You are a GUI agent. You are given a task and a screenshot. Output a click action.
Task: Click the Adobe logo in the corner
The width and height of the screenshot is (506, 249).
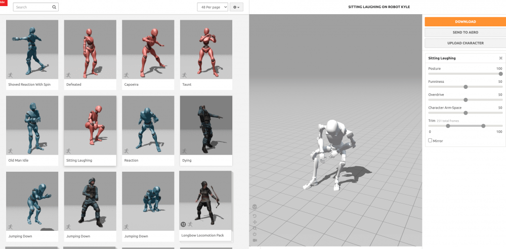tap(4, 3)
